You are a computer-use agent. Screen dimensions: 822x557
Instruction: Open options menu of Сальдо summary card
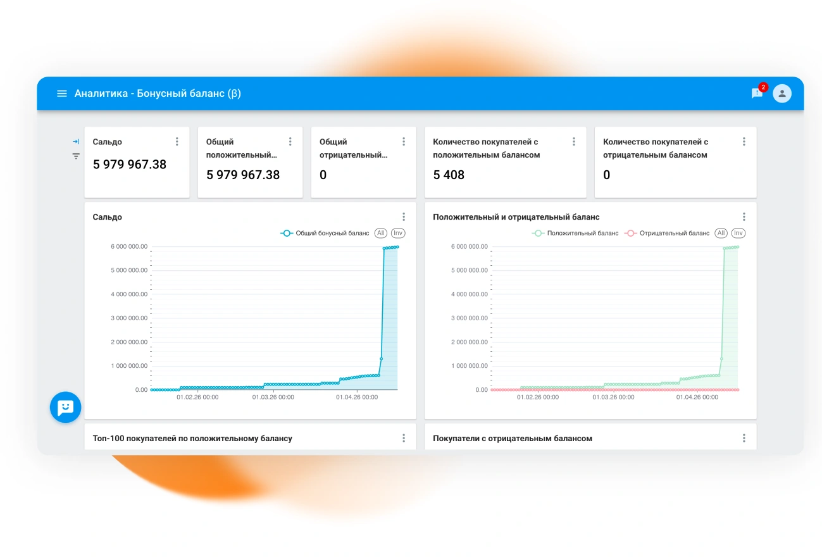pyautogui.click(x=177, y=142)
